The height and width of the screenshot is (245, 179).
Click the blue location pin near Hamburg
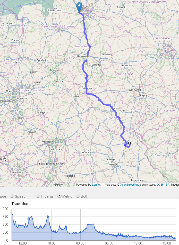coord(79,7)
